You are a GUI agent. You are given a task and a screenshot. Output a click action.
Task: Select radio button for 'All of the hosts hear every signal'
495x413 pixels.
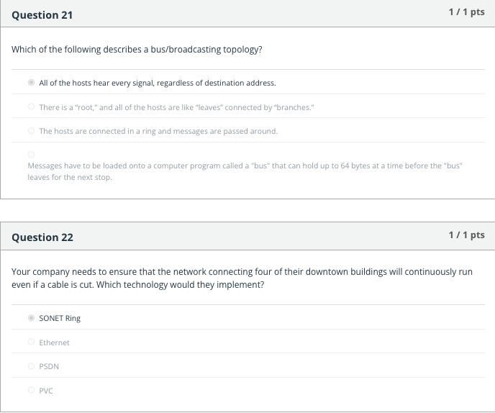coord(31,83)
